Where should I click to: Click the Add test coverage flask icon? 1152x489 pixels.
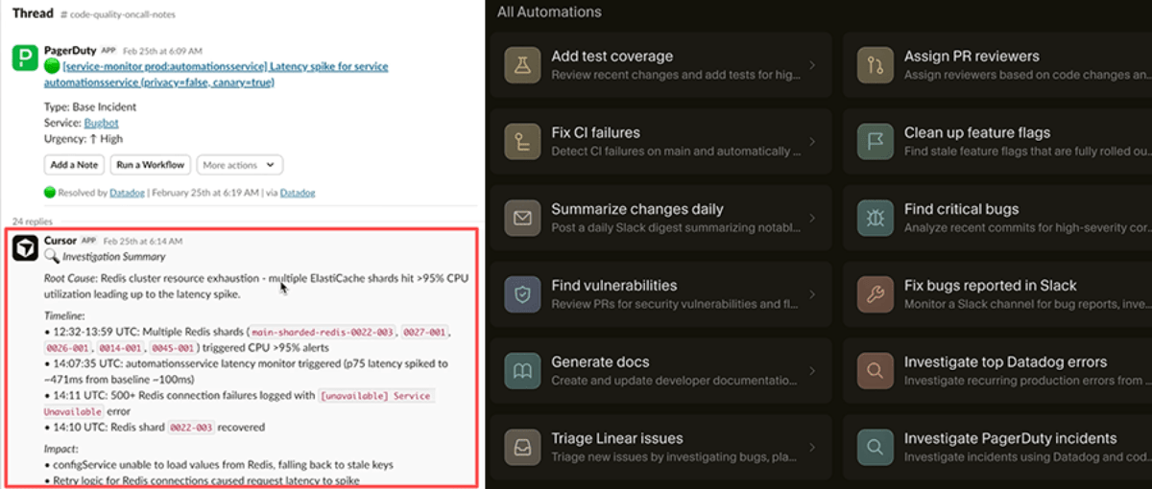tap(522, 65)
